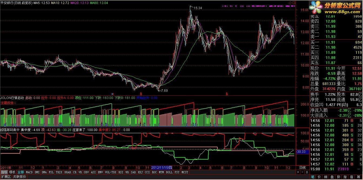The image size is (363, 180).
Task: Apply the VR indicator
Action: [80, 172]
